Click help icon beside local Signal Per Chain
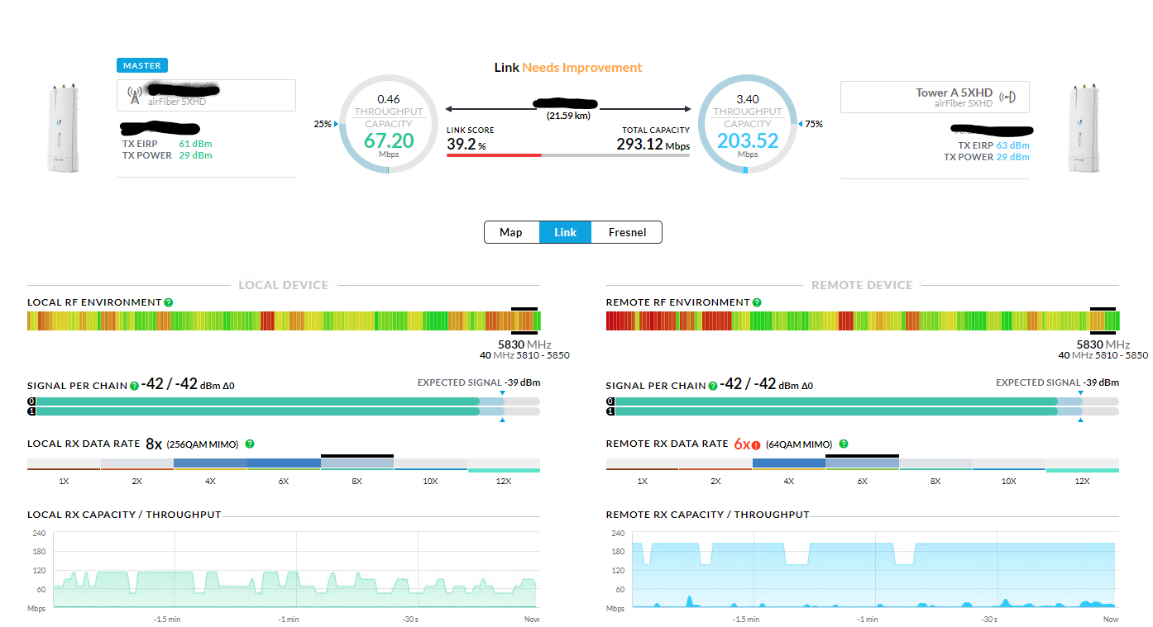The width and height of the screenshot is (1153, 627). [x=134, y=386]
